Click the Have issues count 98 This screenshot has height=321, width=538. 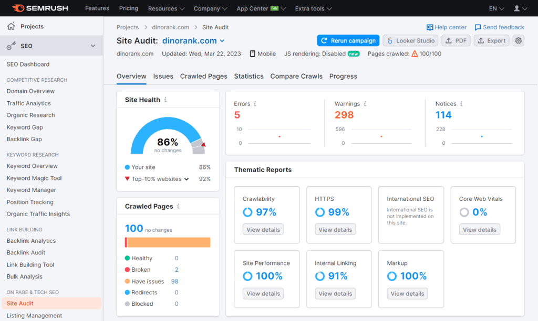click(x=174, y=281)
